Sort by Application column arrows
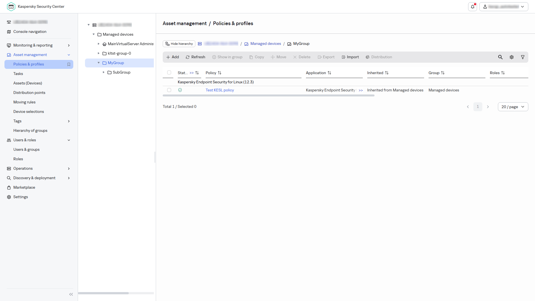This screenshot has width=535, height=301. pos(329,73)
